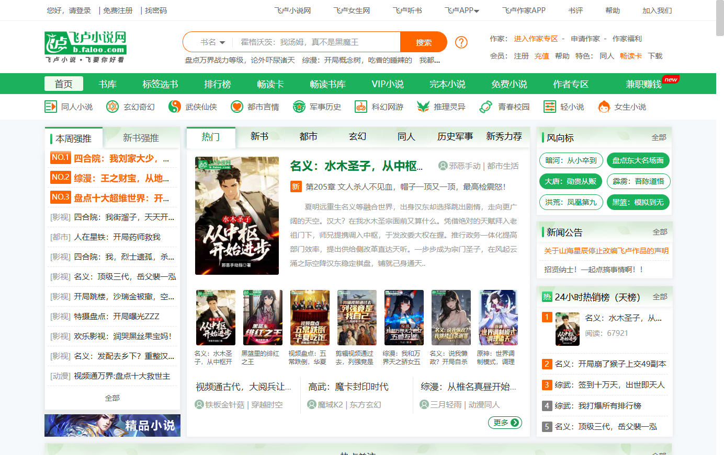Open the cover thumbnail in 24小时热销榜 rank 1
The image size is (724, 455).
(568, 329)
